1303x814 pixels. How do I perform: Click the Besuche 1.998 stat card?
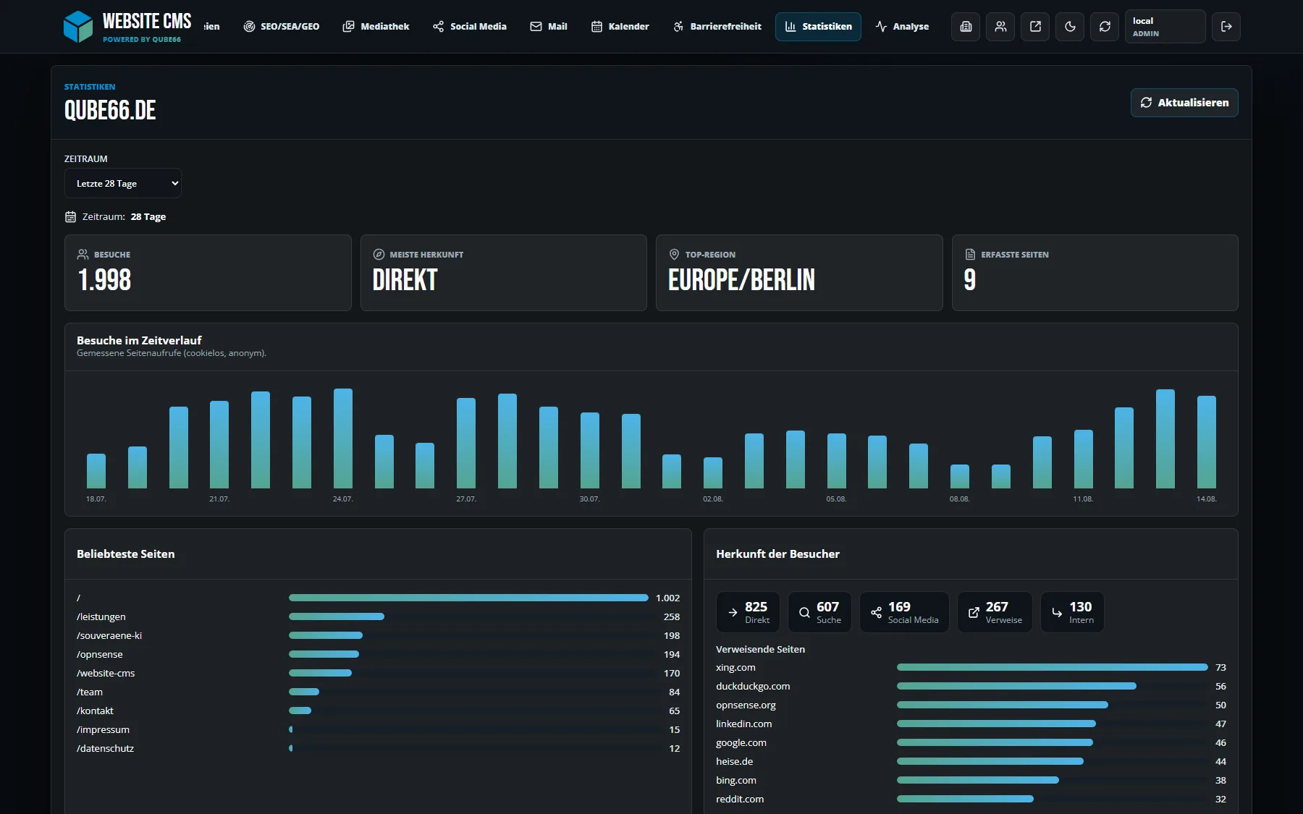pos(208,273)
